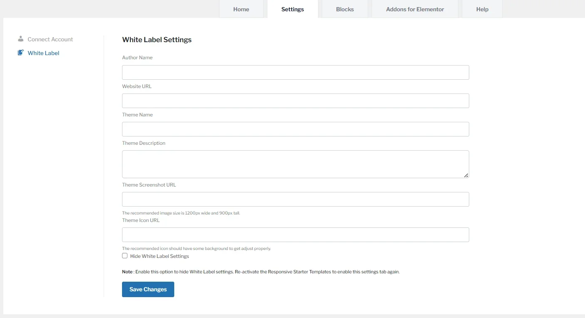Open the Connect Account section

click(50, 39)
